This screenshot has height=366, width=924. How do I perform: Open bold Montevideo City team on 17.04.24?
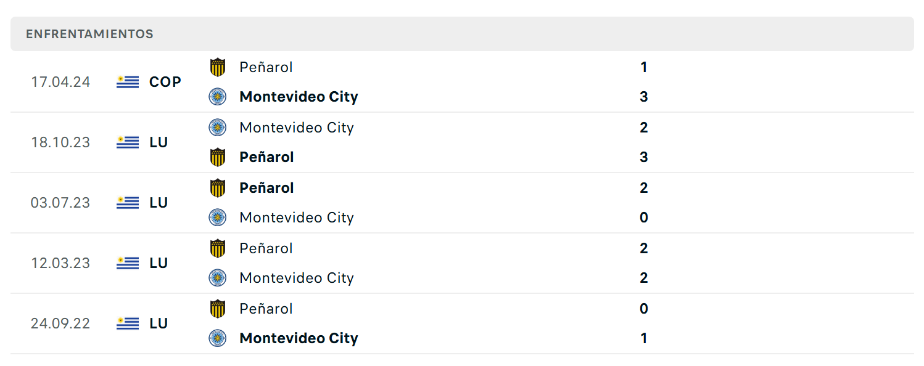point(299,97)
